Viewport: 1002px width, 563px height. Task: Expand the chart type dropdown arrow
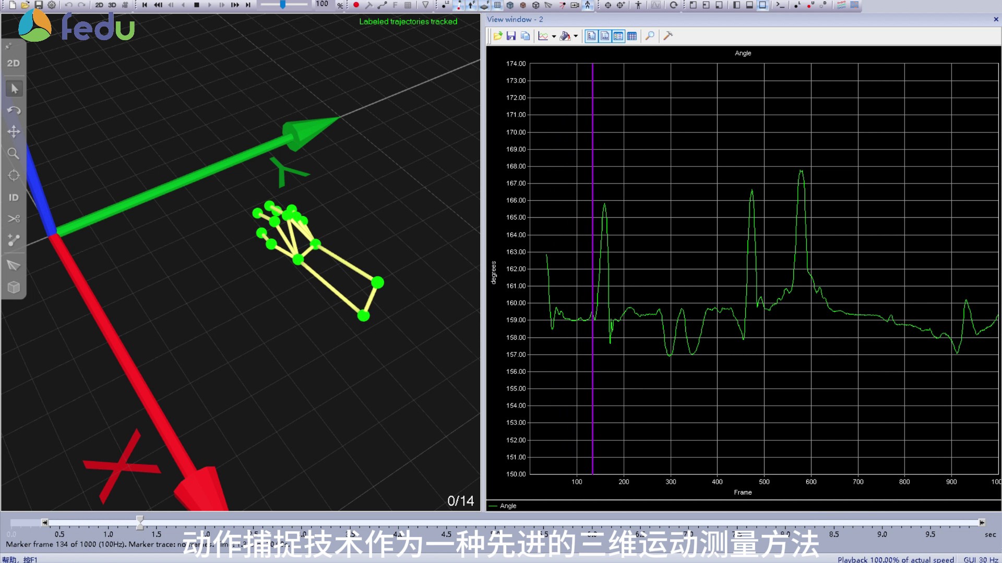[554, 36]
